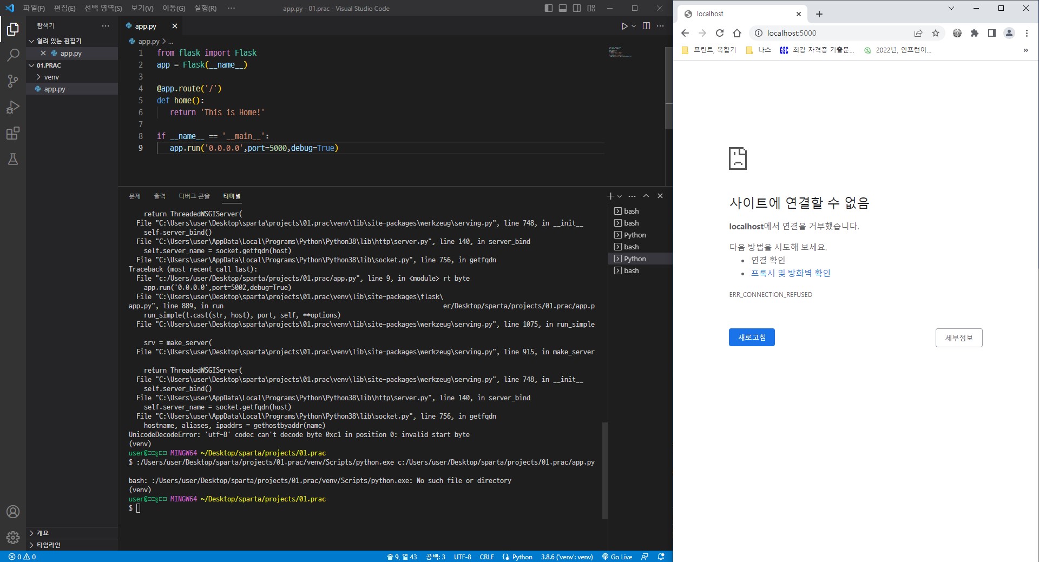Close the terminal panel
This screenshot has height=562, width=1039.
pyautogui.click(x=660, y=196)
